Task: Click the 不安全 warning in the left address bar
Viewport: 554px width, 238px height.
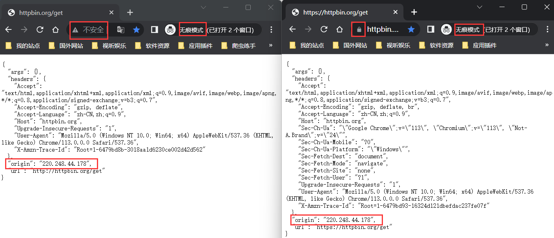Action: [x=89, y=30]
